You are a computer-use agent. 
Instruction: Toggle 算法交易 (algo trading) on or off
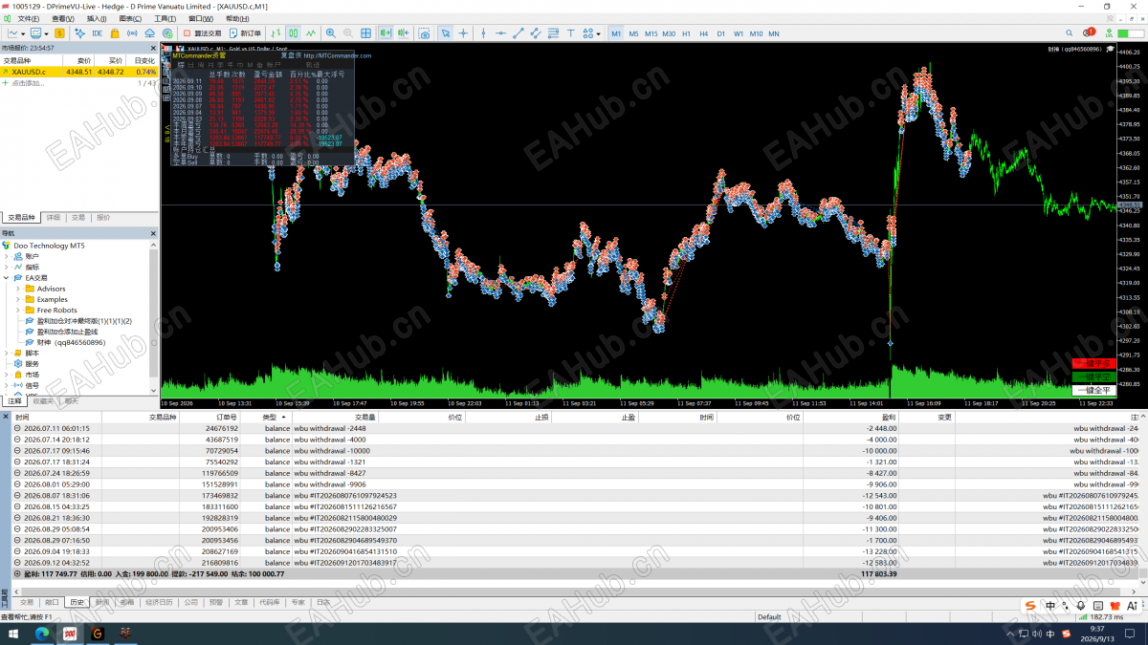pyautogui.click(x=200, y=33)
